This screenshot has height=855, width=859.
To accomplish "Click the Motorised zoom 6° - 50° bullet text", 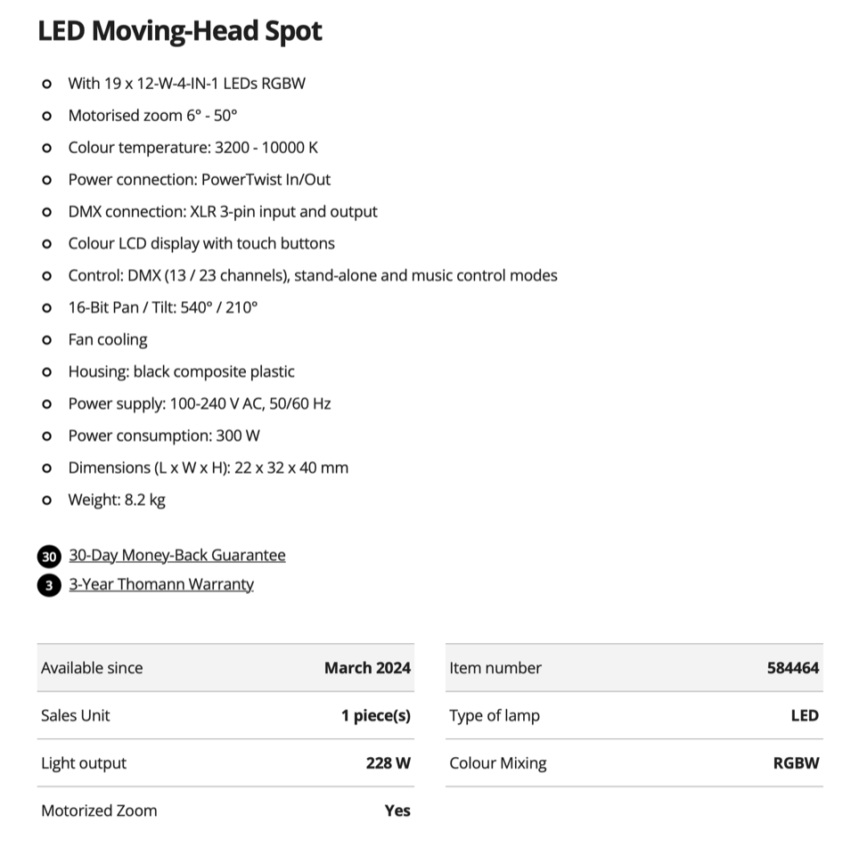I will coord(152,116).
